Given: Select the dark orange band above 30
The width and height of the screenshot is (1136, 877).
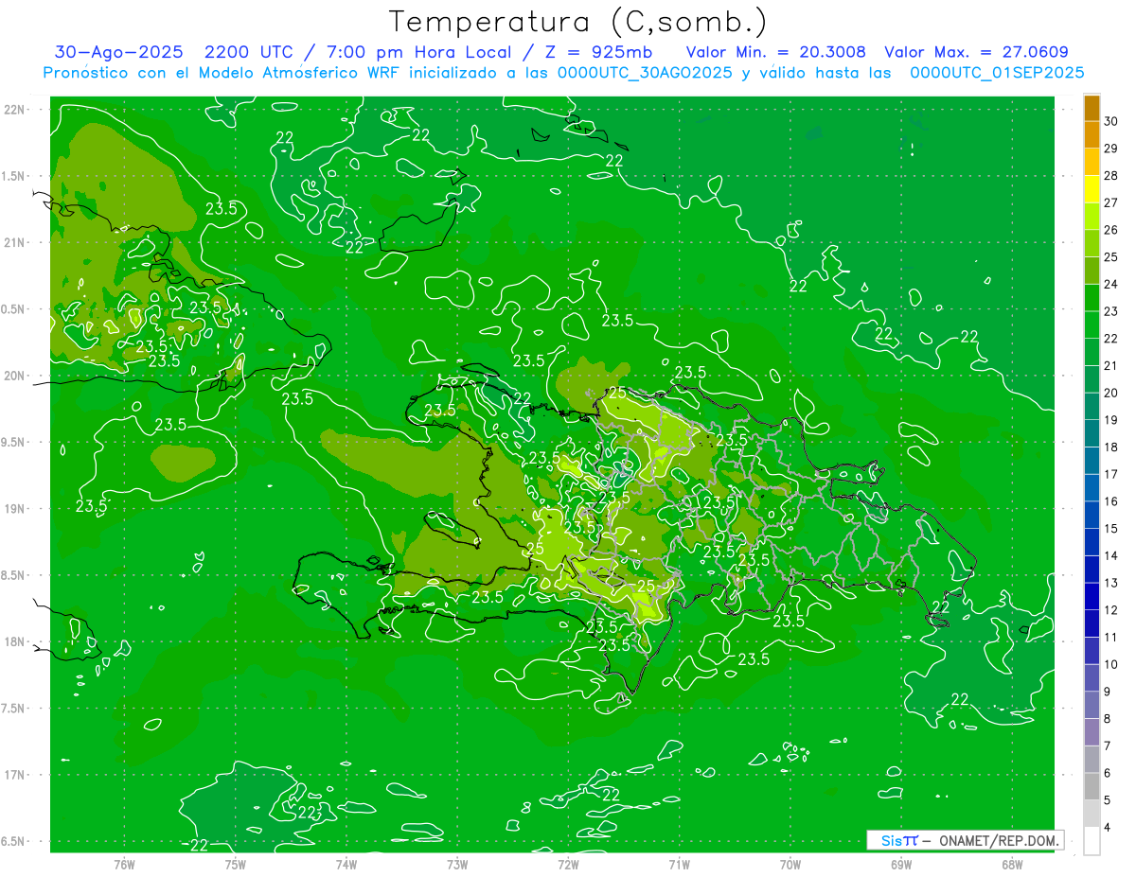Looking at the screenshot, I should coord(1092,108).
